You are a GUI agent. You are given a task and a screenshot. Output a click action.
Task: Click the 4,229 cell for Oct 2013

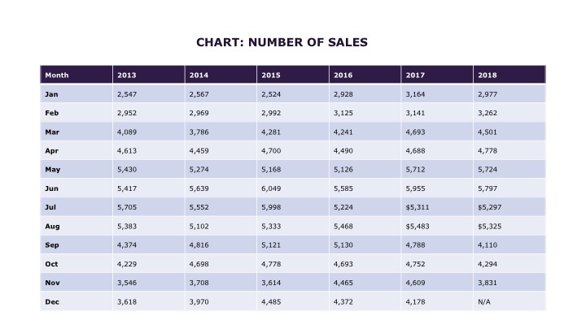[x=127, y=264]
